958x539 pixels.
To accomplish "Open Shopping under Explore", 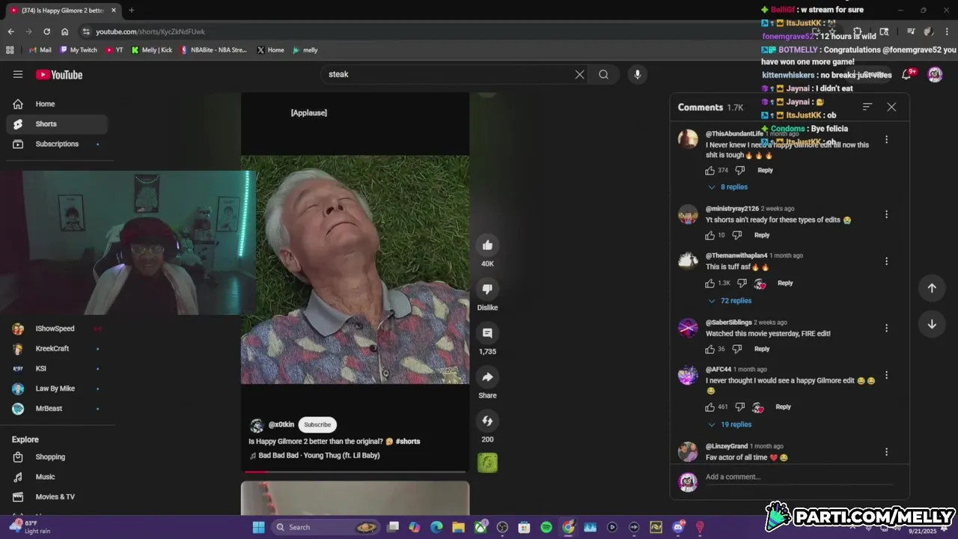I will tap(57, 457).
